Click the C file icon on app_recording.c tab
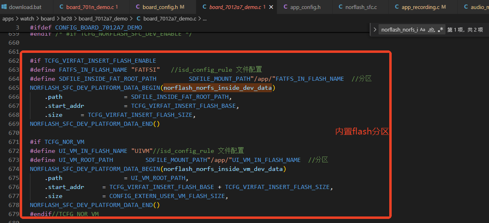Image resolution: width=489 pixels, height=223 pixels. 397,7
